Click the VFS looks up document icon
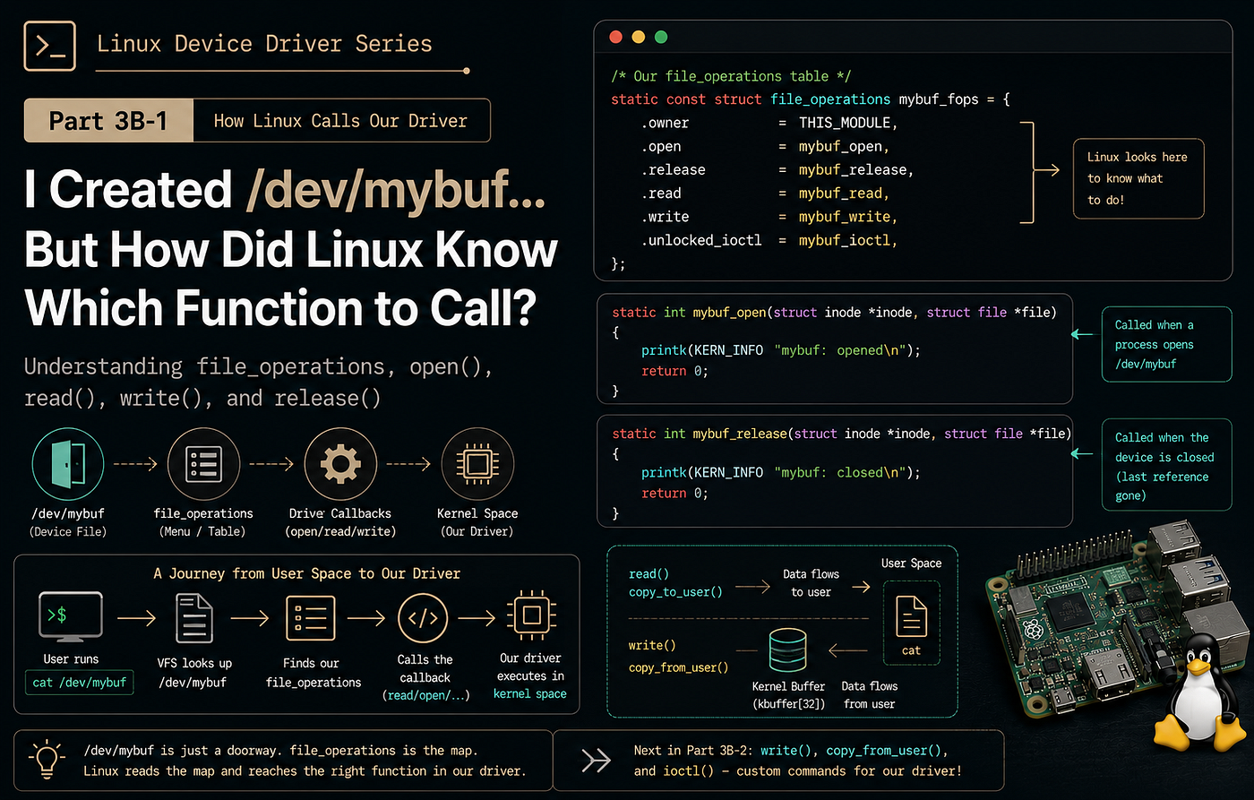Screen dimensions: 1254x800 pyautogui.click(x=194, y=618)
